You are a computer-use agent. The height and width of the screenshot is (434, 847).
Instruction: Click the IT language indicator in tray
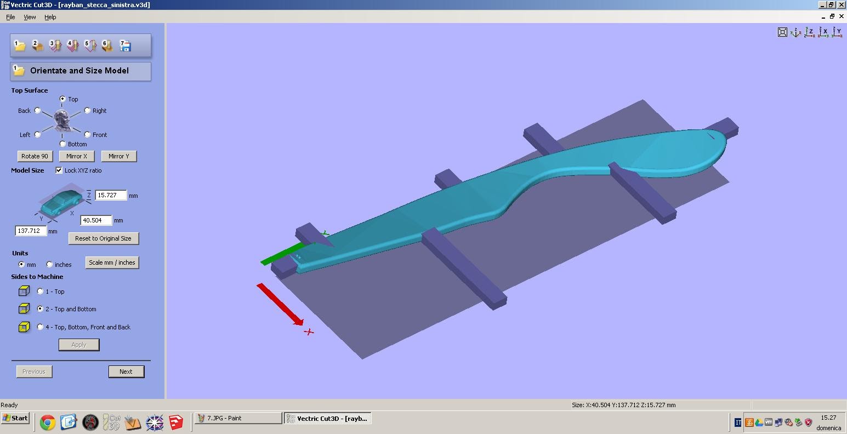tap(738, 422)
